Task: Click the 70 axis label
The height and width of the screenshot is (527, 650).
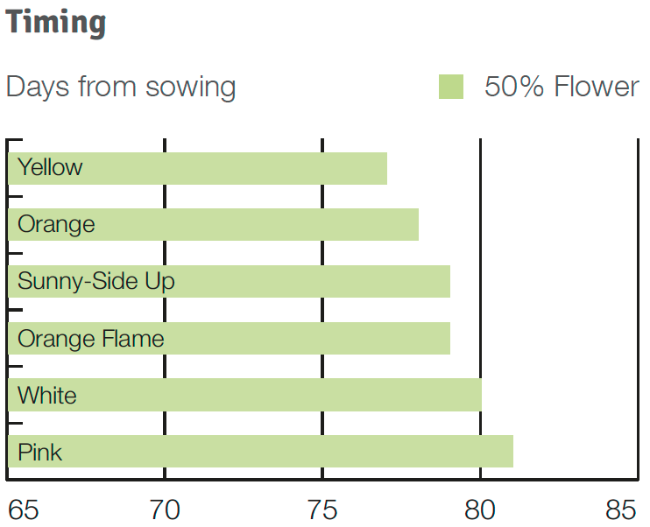Action: click(165, 509)
